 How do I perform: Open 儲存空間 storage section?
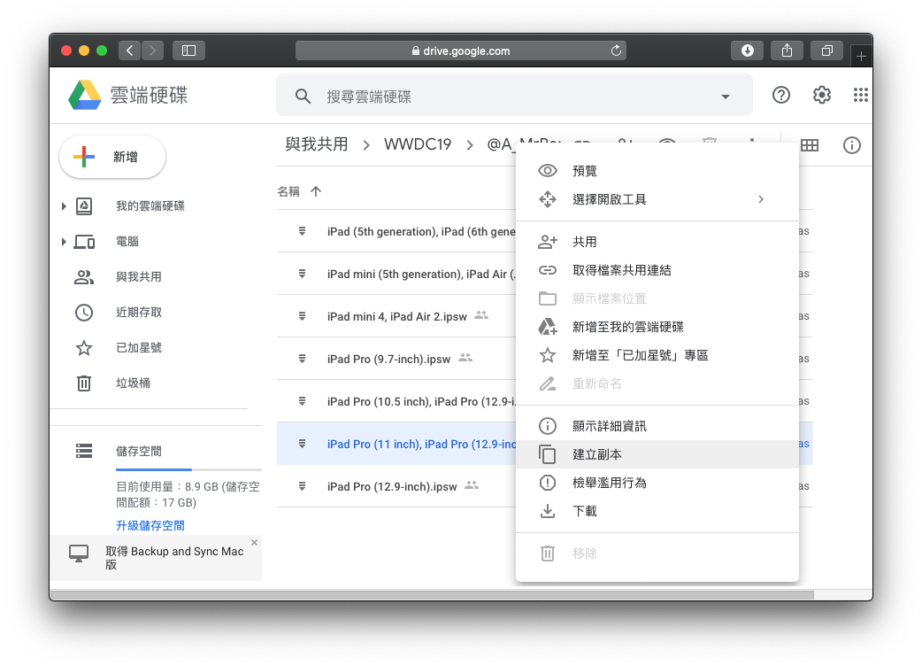point(138,452)
